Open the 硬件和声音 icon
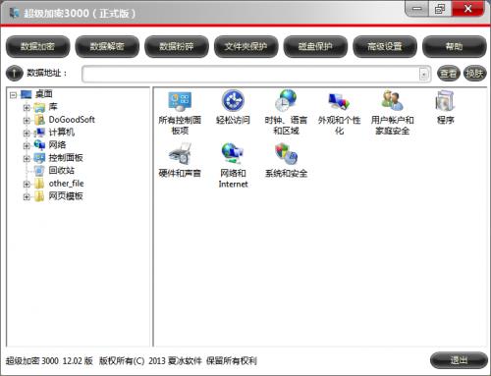 tap(180, 154)
